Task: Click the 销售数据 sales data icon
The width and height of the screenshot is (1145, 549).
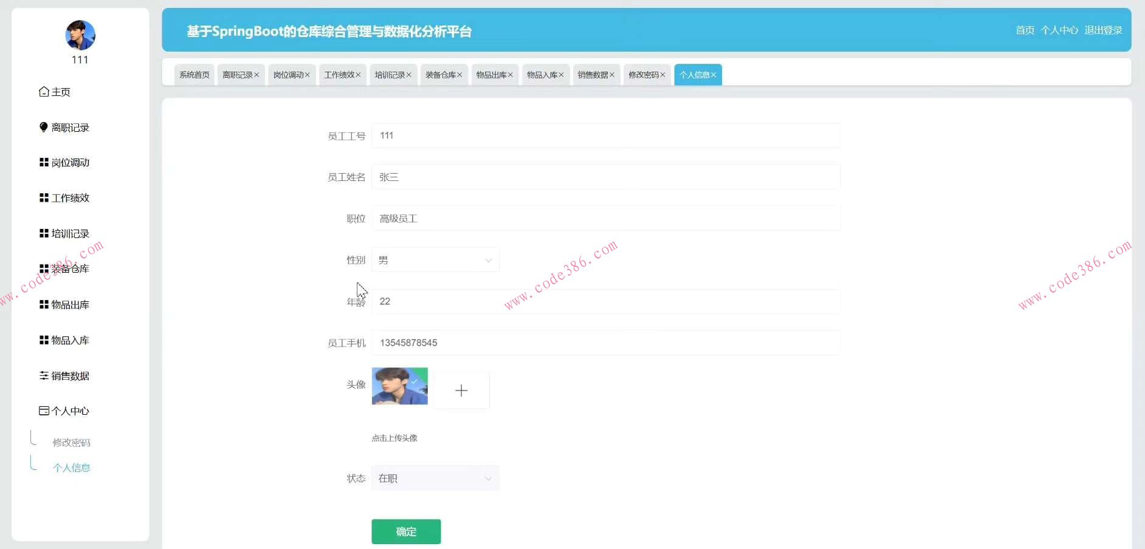Action: [43, 375]
